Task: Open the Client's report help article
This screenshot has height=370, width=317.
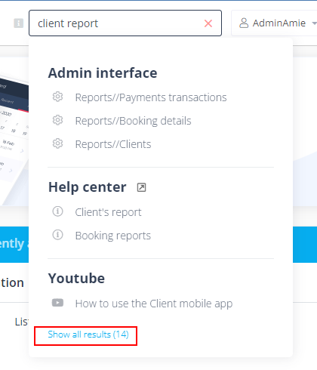Action: tap(108, 212)
